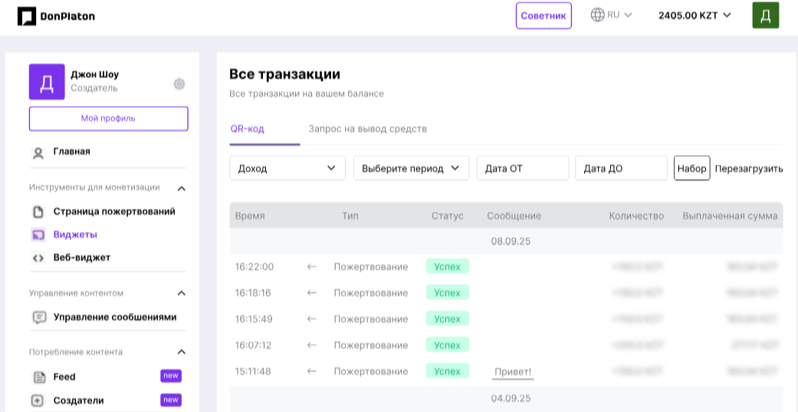Click the Страница пожертвований page icon
This screenshot has height=412, width=798.
click(x=38, y=212)
